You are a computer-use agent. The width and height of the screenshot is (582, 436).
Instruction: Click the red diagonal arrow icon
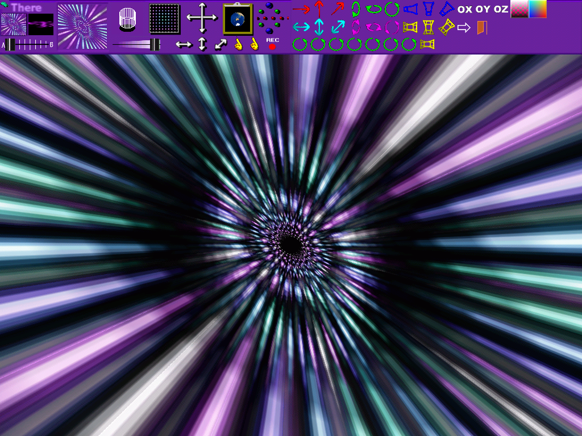pyautogui.click(x=338, y=9)
